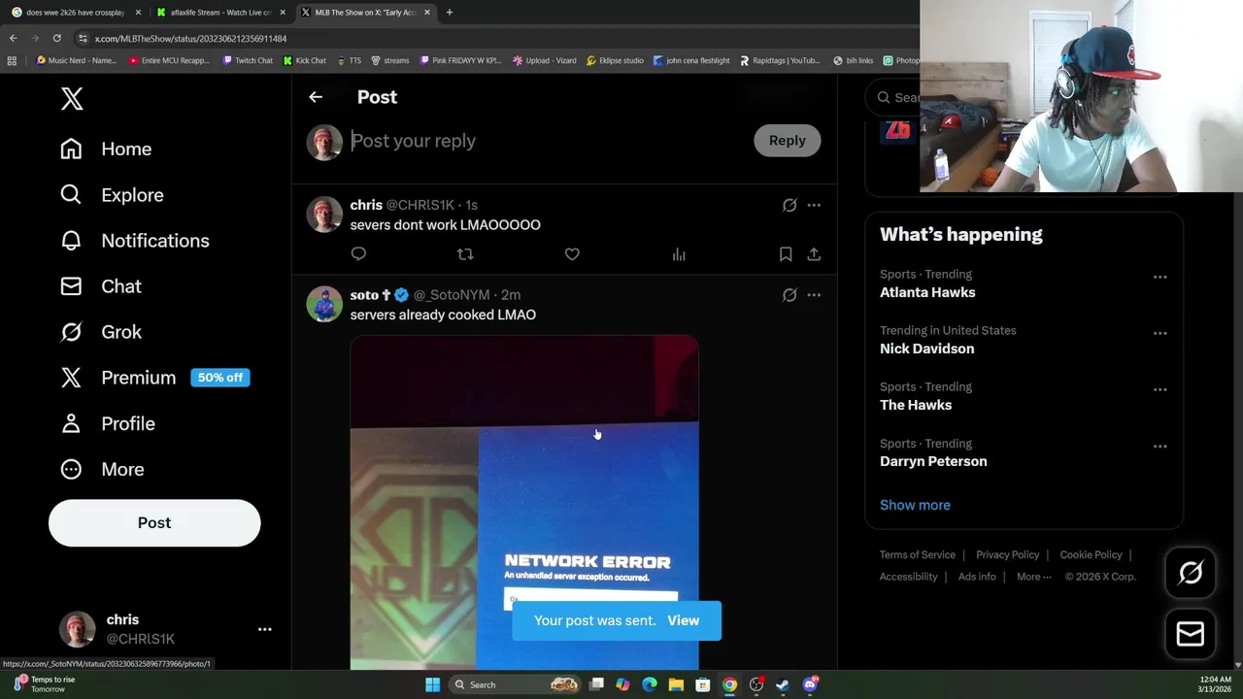Open Accessibility footer link
The width and height of the screenshot is (1243, 699).
tap(908, 577)
